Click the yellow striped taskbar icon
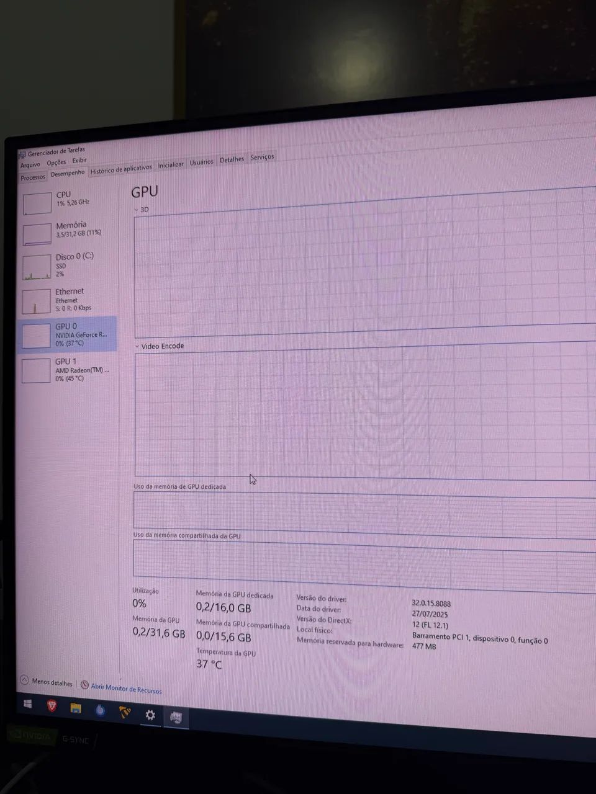The width and height of the screenshot is (596, 794). 125,713
